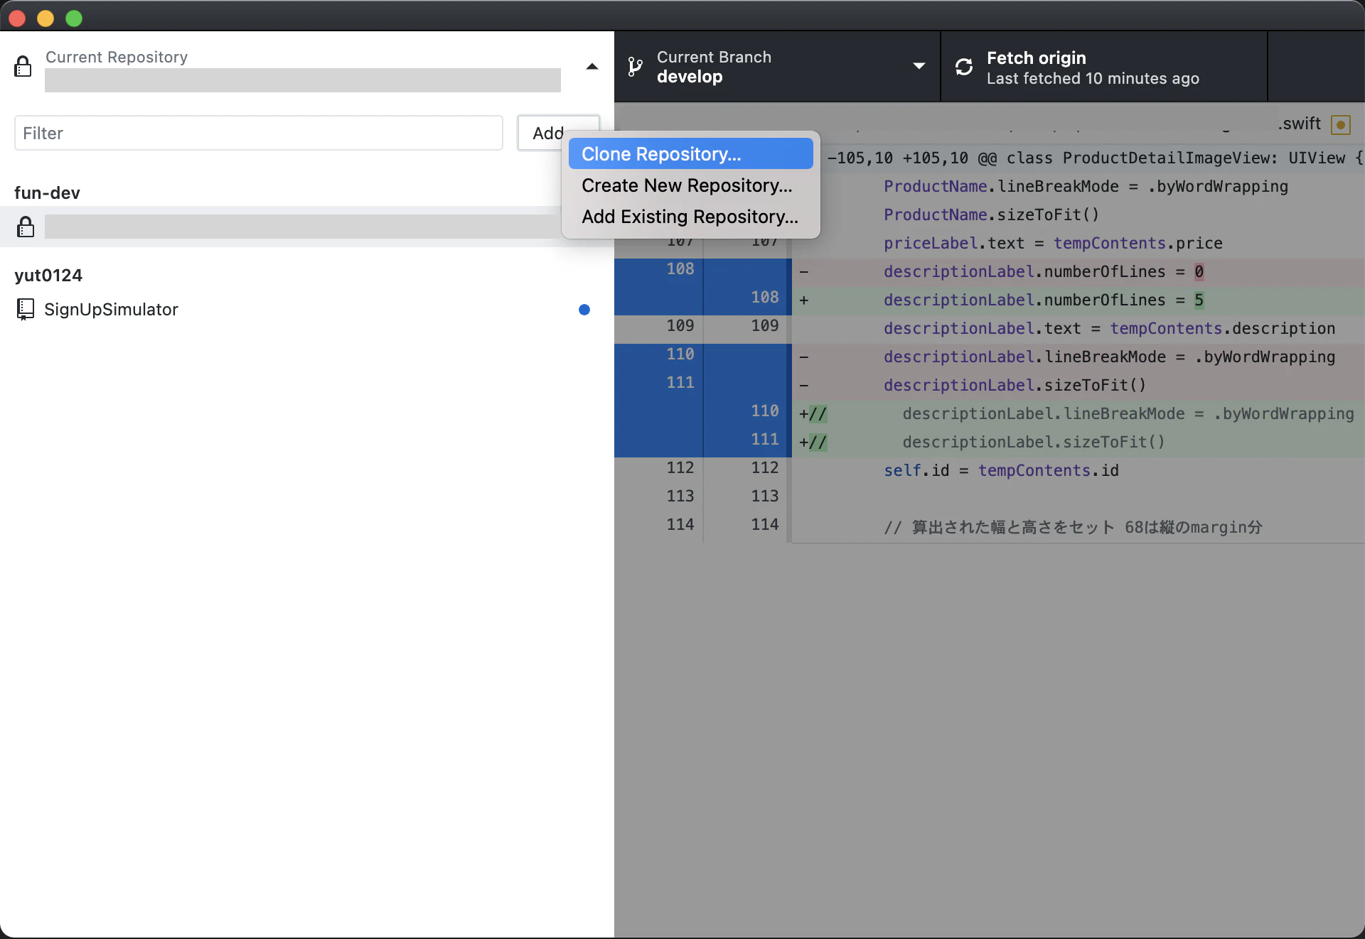The height and width of the screenshot is (939, 1365).
Task: Click the Current Repository lock icon
Action: pyautogui.click(x=23, y=66)
